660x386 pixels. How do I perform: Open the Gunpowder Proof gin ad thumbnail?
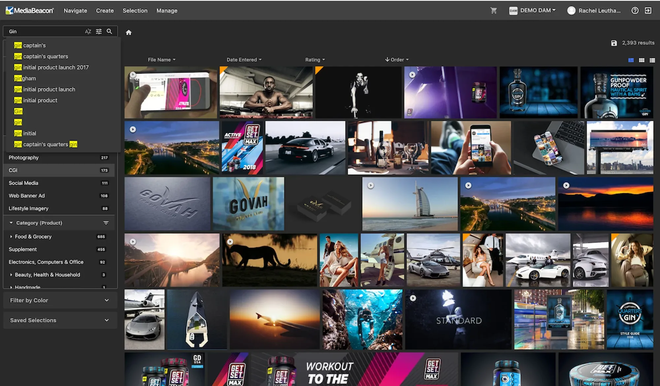coord(616,92)
